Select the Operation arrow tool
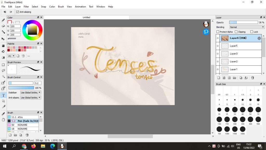This screenshot has height=150, width=266. (x=3, y=101)
